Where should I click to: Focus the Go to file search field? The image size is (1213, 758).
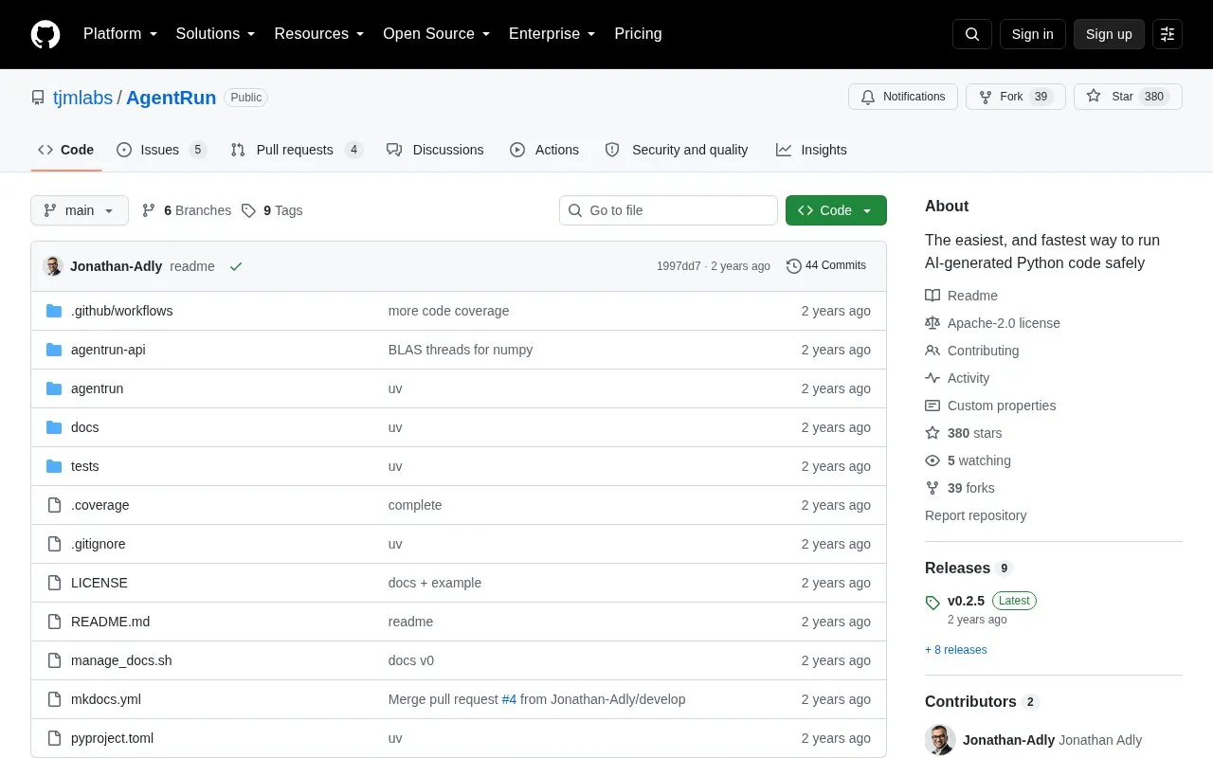tap(668, 210)
